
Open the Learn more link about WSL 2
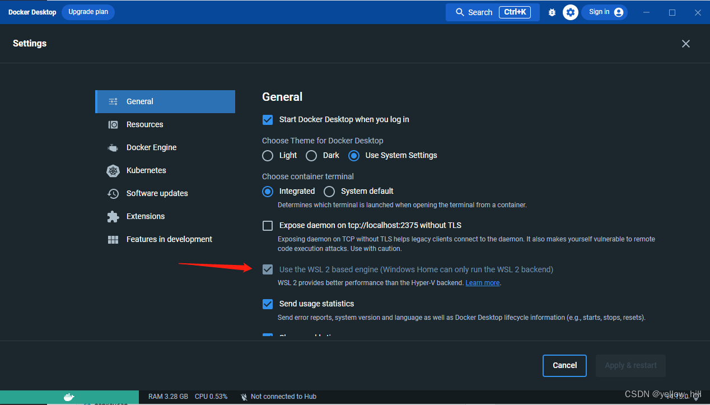(x=482, y=282)
